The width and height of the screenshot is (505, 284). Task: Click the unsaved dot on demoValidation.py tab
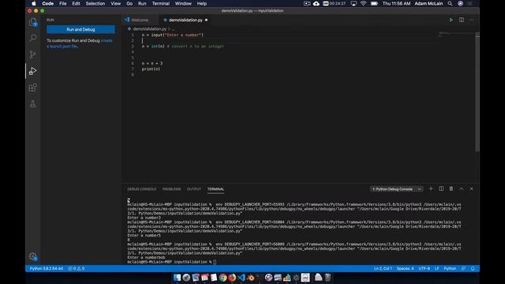[206, 20]
